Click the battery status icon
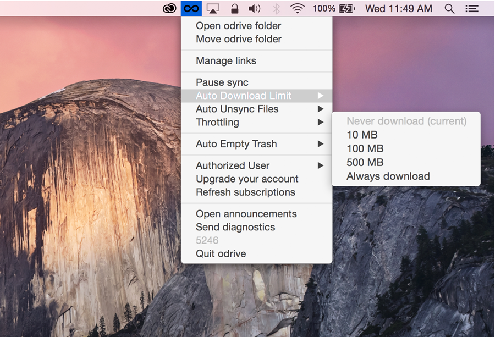The height and width of the screenshot is (337, 495). 347,8
